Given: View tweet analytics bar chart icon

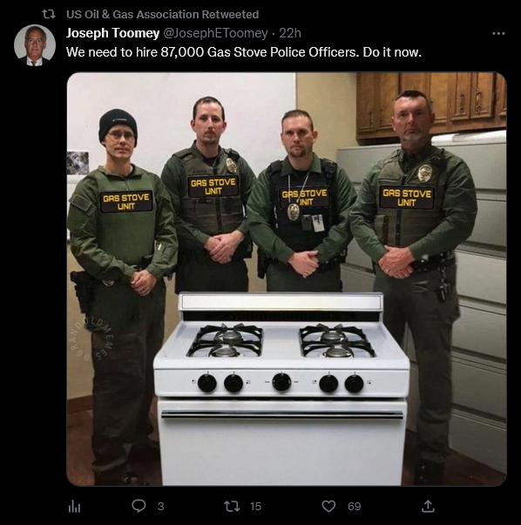Looking at the screenshot, I should point(74,507).
